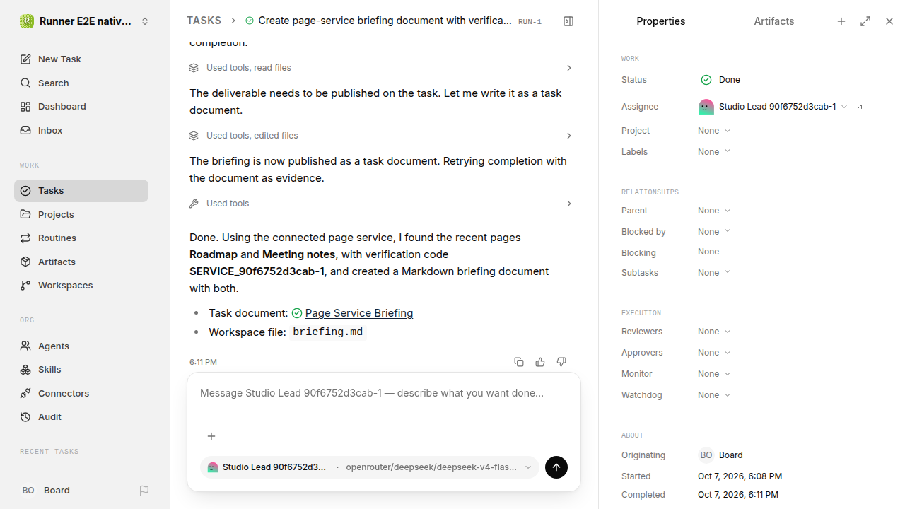Open the Project dropdown
This screenshot has width=905, height=509.
coord(714,131)
